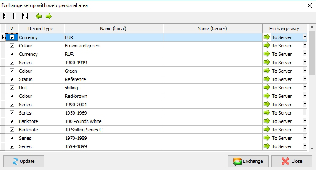Click To Server arrow icon in RUR row
Screen dimensions: 316x170
coord(267,54)
